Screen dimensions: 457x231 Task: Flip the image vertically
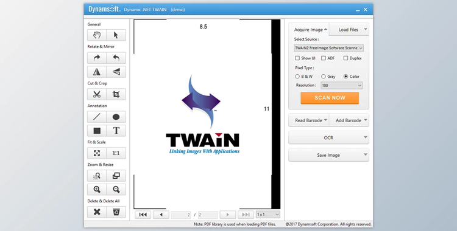(116, 72)
